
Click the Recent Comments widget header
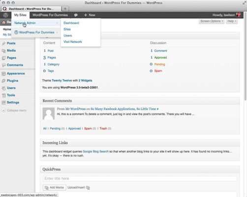[140, 101]
